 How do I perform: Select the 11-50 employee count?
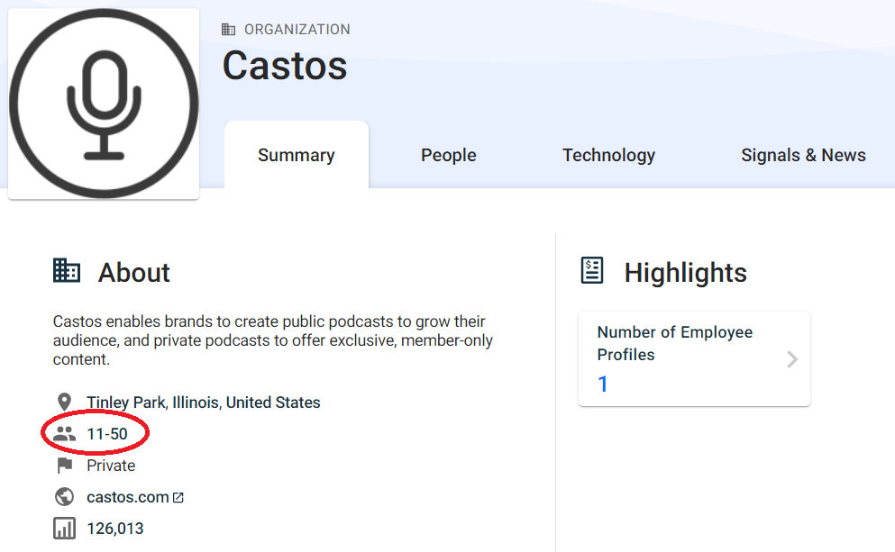[107, 434]
